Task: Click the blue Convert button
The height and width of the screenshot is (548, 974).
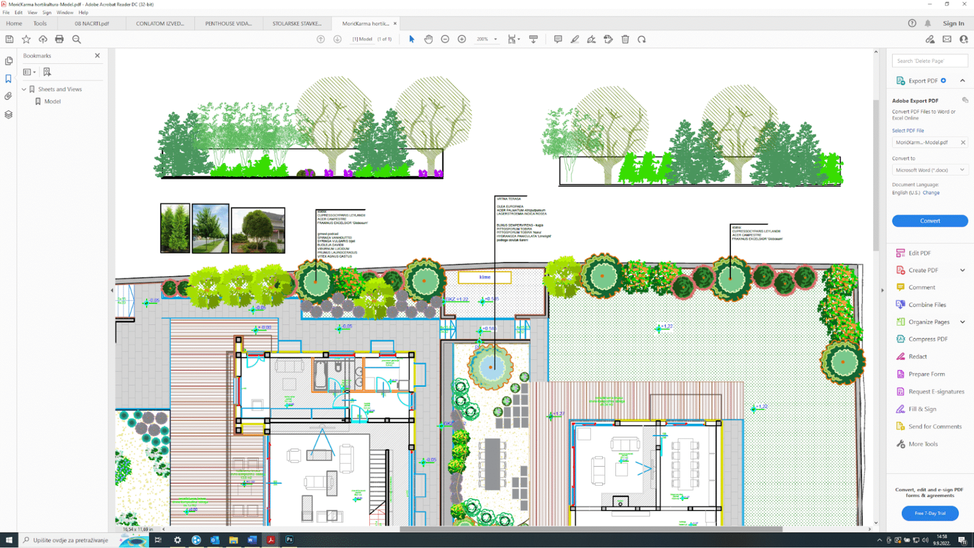Action: 929,221
